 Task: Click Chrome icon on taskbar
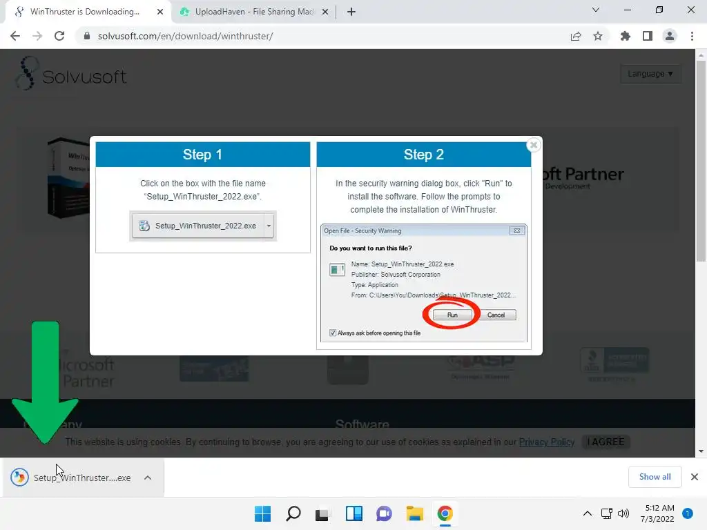(445, 513)
